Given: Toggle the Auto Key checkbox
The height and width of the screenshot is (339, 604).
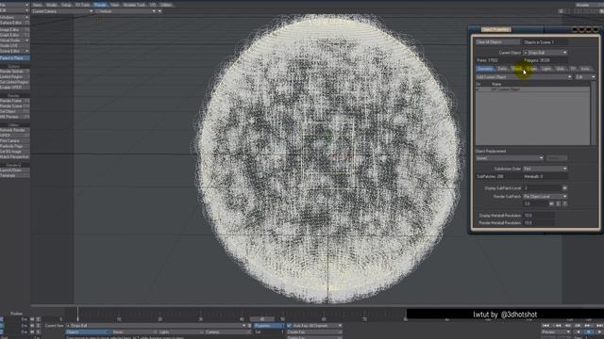Looking at the screenshot, I should (x=290, y=326).
